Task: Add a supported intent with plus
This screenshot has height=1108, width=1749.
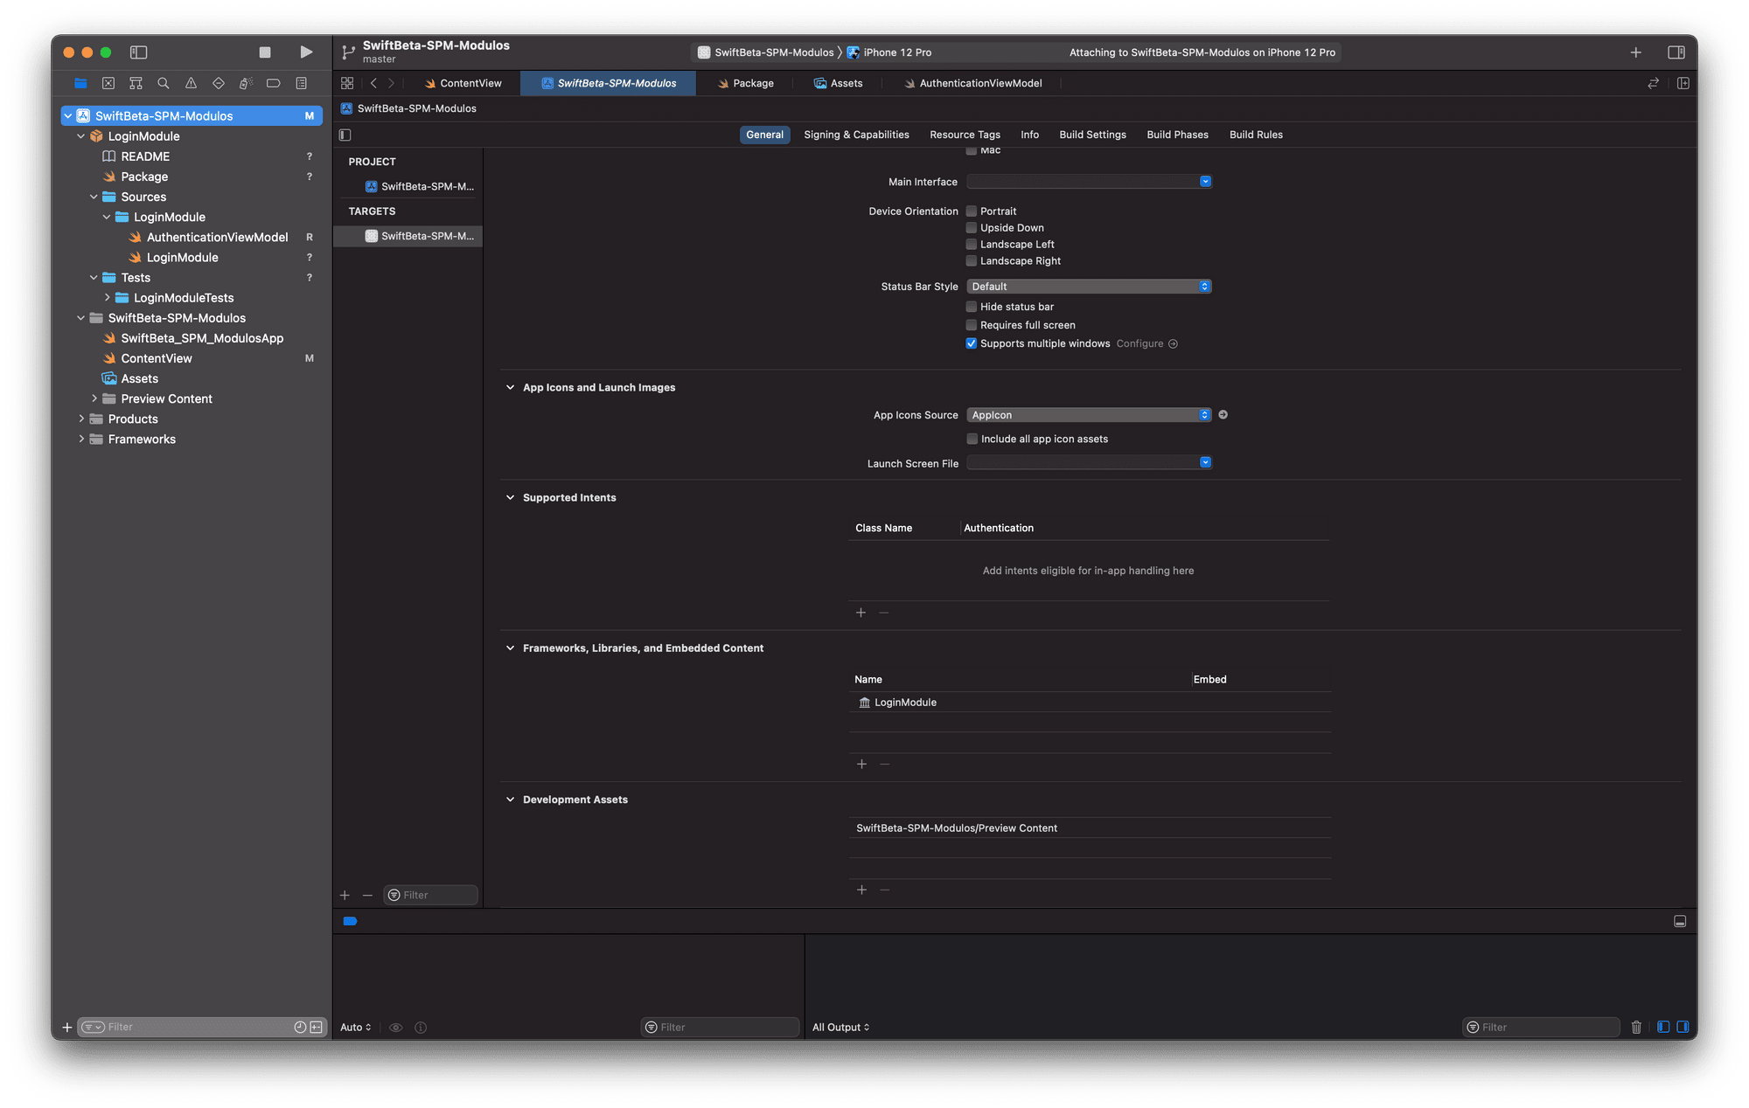Action: (861, 613)
